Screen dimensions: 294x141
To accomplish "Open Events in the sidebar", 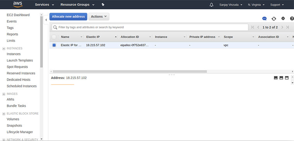I will coord(12,21).
